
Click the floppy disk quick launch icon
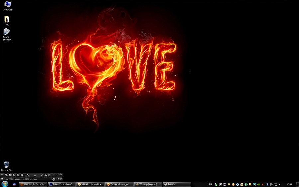[14, 184]
